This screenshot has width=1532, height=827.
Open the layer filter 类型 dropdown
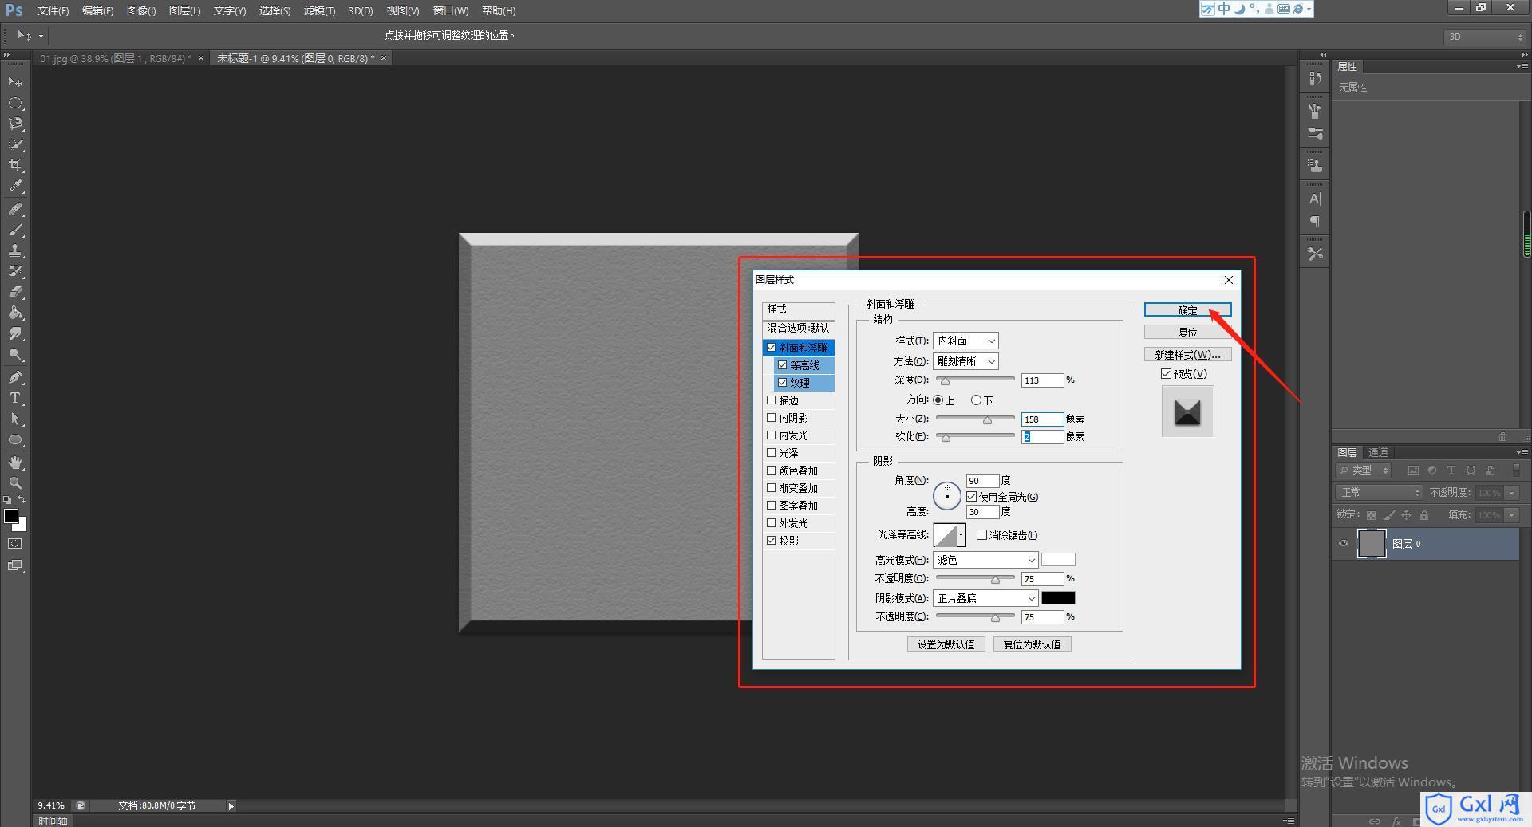[1364, 471]
